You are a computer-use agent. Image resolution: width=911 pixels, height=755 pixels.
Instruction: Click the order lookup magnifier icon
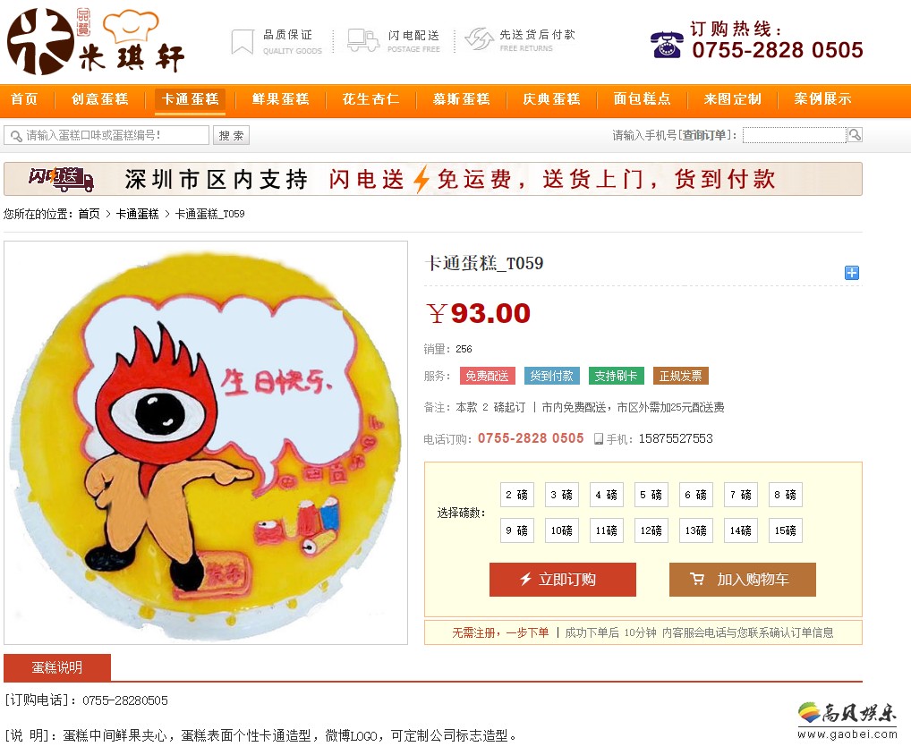(855, 135)
